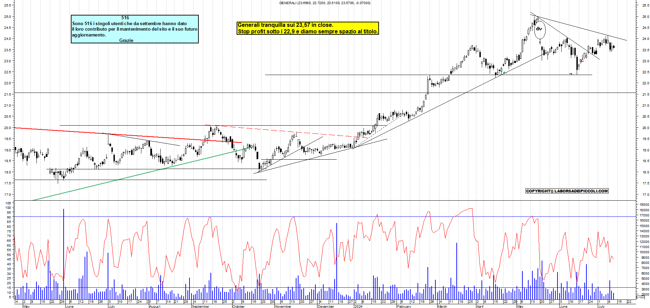Screen dimensions: 650x308
Task: Click 'Generali tranquilla sui 23,57 in close.' text
Action: click(285, 25)
